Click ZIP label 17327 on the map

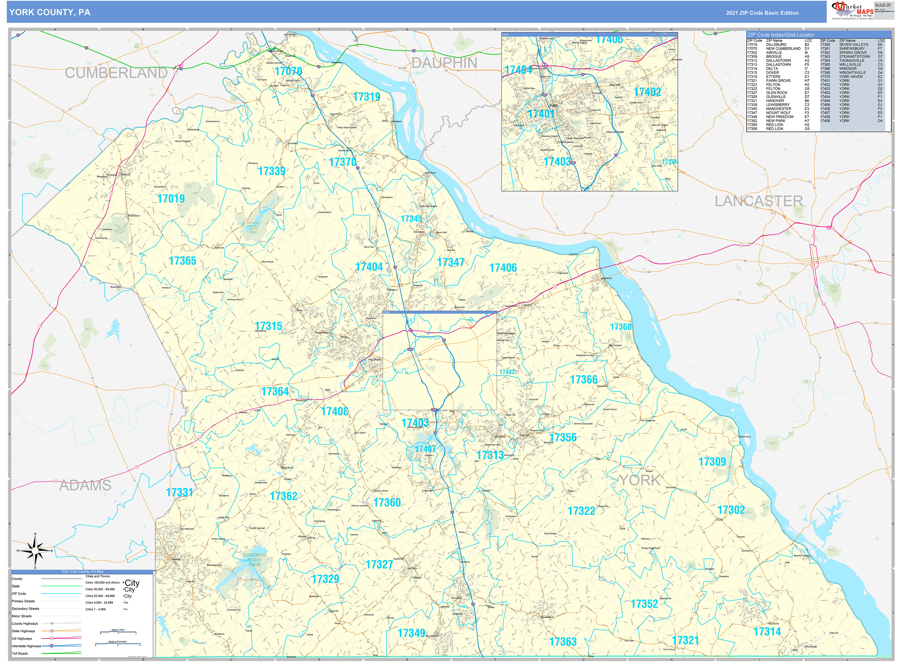pos(379,565)
